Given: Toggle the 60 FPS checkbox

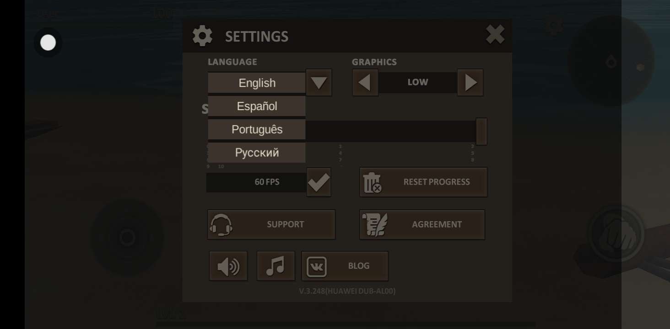Looking at the screenshot, I should [319, 182].
